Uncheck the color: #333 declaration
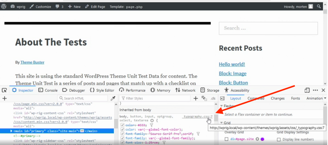Viewport: 328px width, 145px height. (x=122, y=125)
